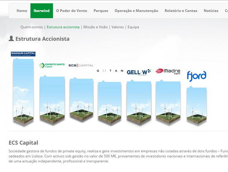Screen dimensions: 228x172
Task: Click the Espirito Santo Capital logo
Action: click(x=52, y=65)
